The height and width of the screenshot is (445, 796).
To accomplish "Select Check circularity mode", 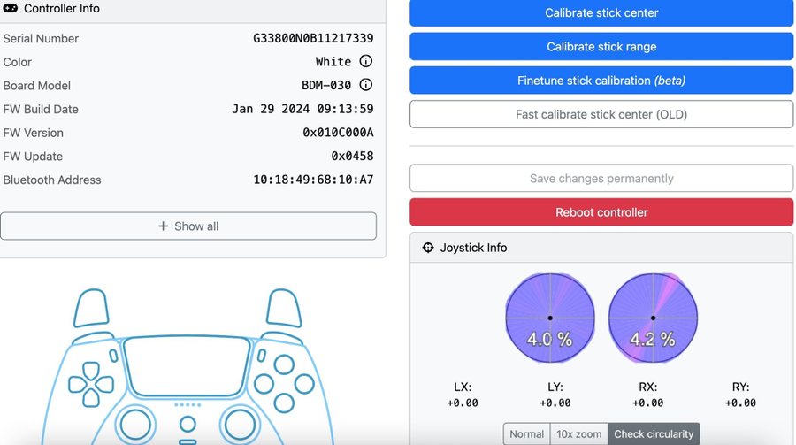I will click(654, 434).
